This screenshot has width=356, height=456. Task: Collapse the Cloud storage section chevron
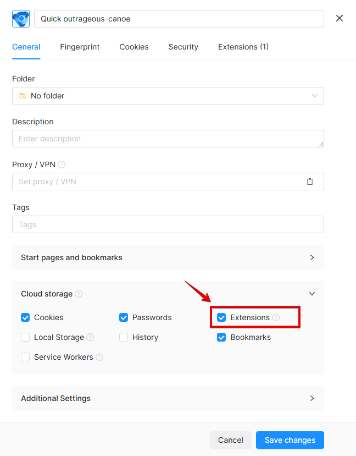(x=312, y=294)
